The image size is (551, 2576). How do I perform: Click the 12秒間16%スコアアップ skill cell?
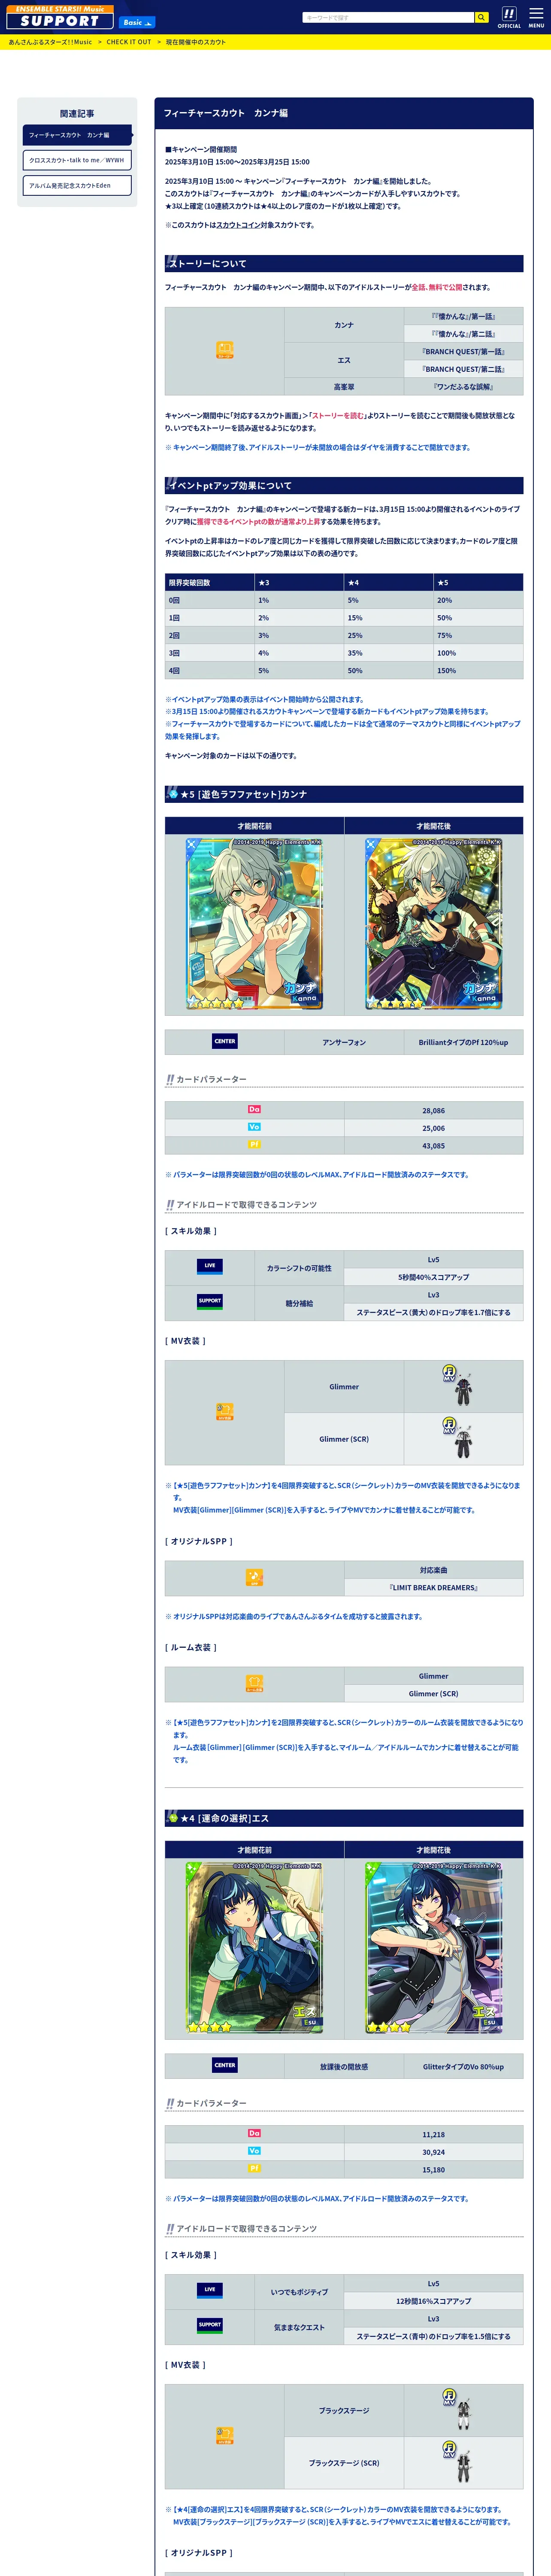pos(433,2301)
